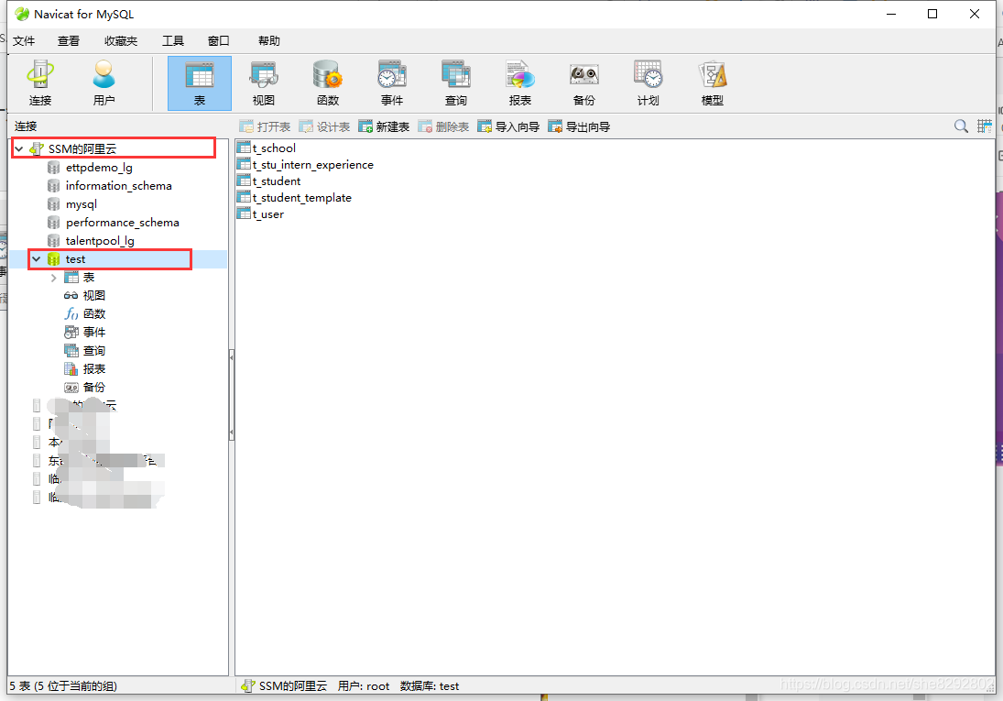Collapse the SSM的阿里云 connection node
The height and width of the screenshot is (701, 1003).
tap(19, 149)
